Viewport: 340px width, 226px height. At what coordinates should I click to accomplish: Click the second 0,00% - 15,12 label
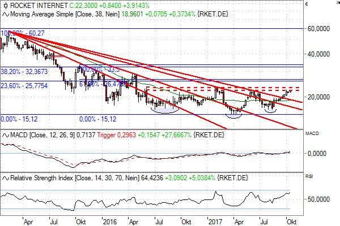[x=98, y=119]
